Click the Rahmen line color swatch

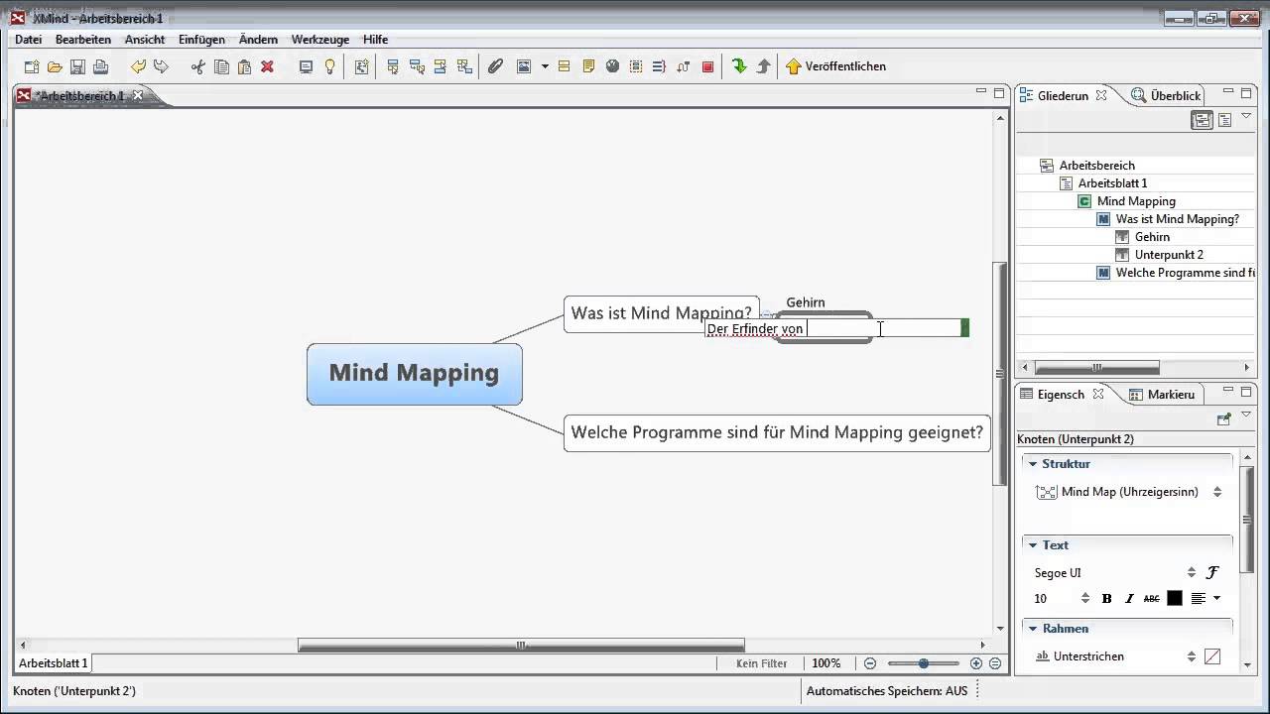[1212, 656]
